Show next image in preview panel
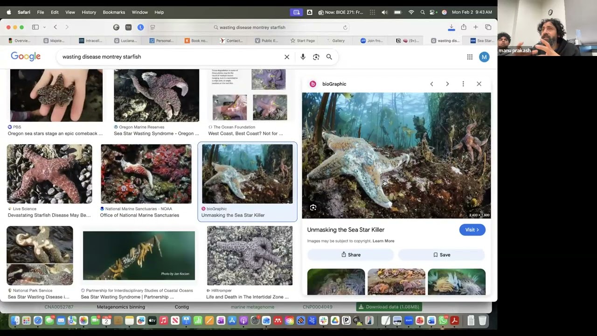This screenshot has width=597, height=336. 447,84
